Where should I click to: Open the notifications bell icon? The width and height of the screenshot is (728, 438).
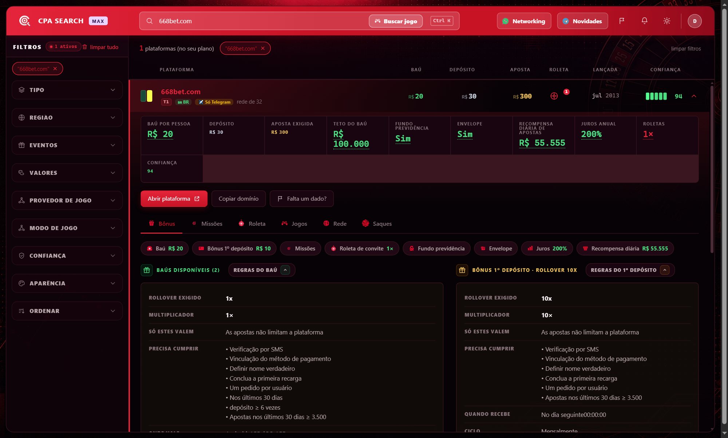click(644, 21)
